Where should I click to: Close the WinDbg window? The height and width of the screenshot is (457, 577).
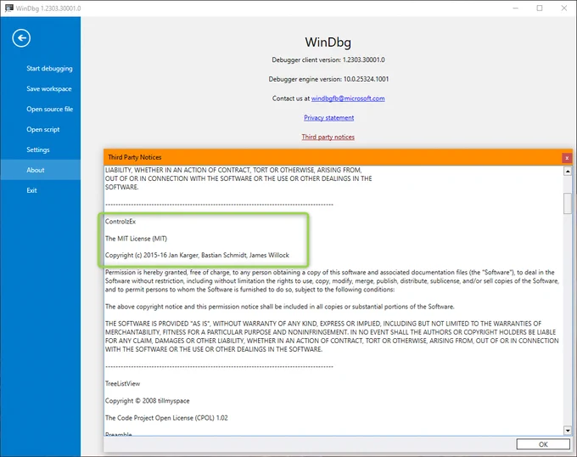(563, 8)
